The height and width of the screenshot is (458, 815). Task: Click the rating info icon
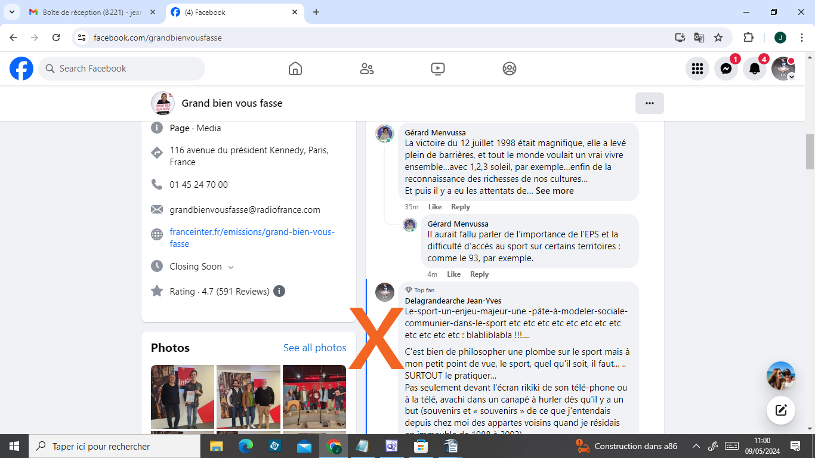point(279,292)
